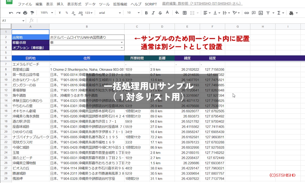
Task: Open the fill color picker
Action: coord(177,13)
